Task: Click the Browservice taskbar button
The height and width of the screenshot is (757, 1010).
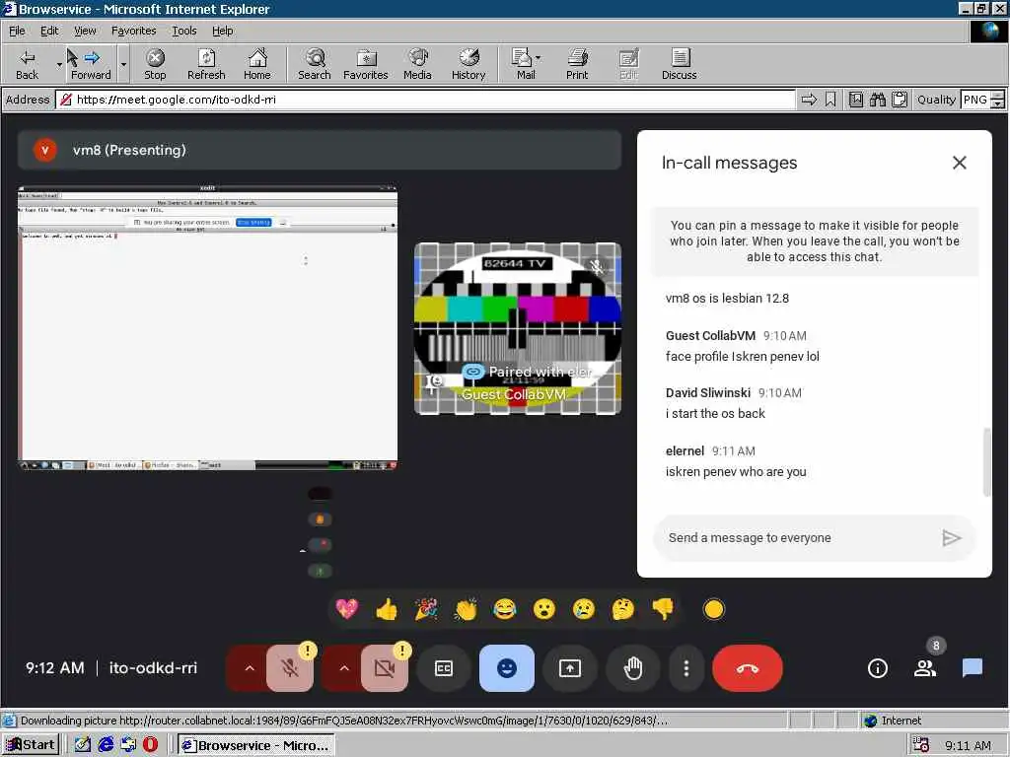Action: [x=255, y=745]
